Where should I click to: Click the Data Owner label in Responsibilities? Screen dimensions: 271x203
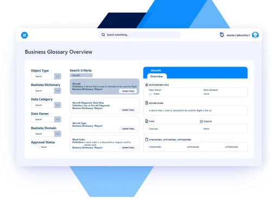(x=155, y=90)
